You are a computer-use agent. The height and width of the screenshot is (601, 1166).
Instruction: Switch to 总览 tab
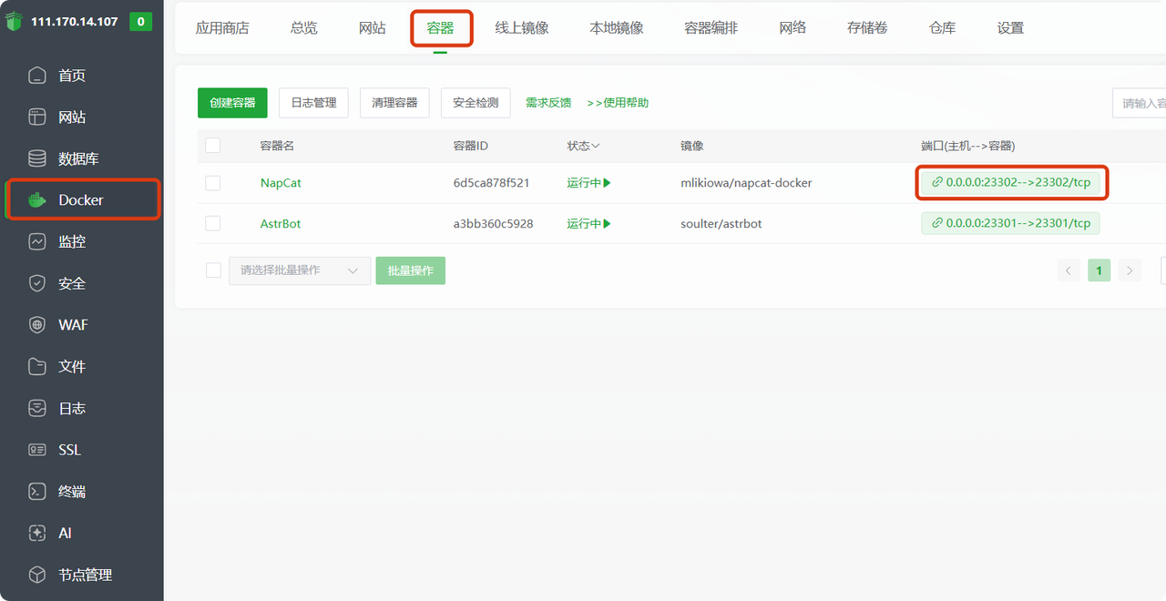(304, 28)
